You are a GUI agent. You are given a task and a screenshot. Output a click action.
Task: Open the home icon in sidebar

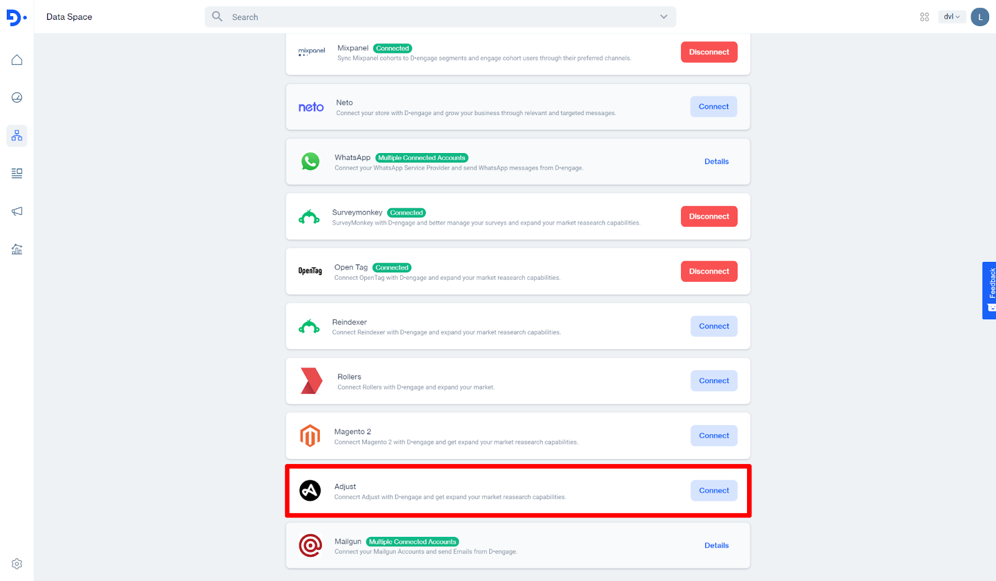17,60
